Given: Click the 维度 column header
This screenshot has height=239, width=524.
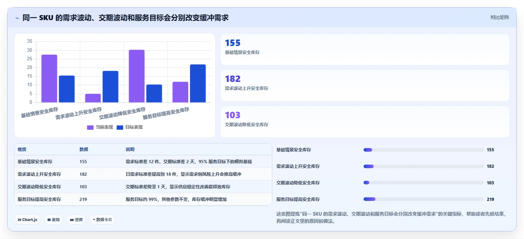Looking at the screenshot, I should click(22, 150).
